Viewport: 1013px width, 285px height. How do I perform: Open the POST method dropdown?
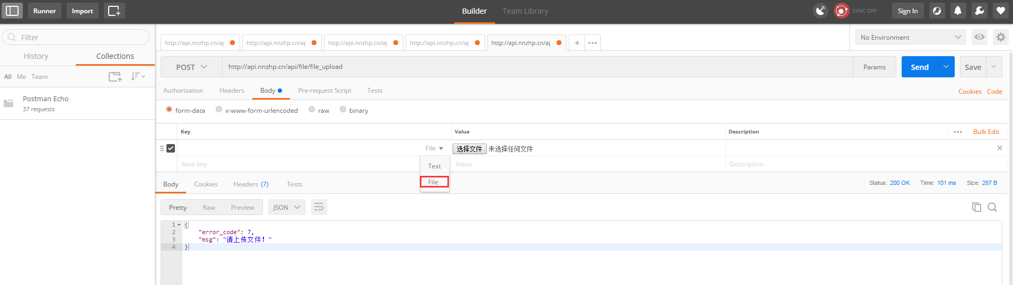point(191,67)
